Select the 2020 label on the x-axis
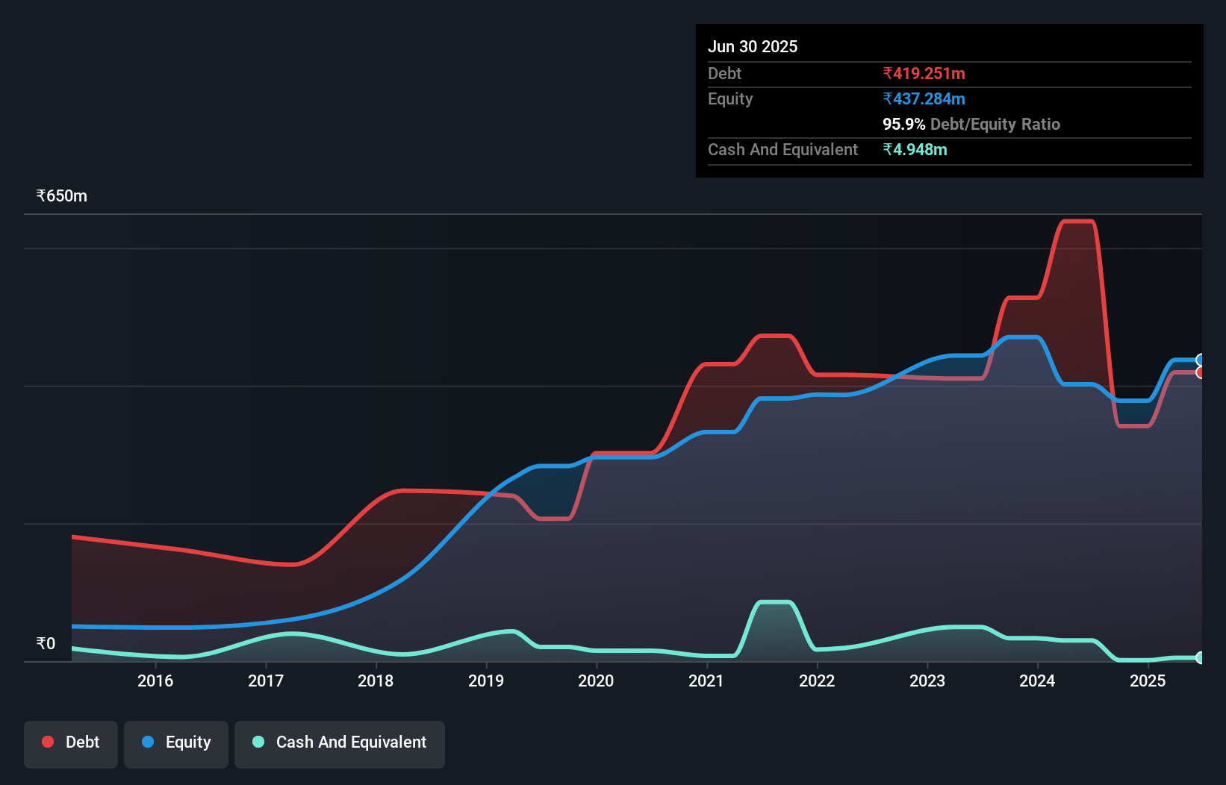Viewport: 1226px width, 785px height. [x=596, y=681]
